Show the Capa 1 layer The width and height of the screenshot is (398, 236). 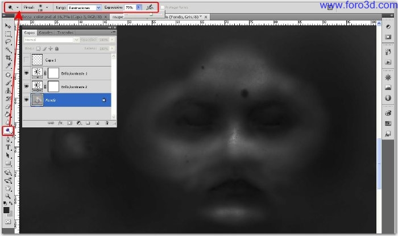[26, 60]
